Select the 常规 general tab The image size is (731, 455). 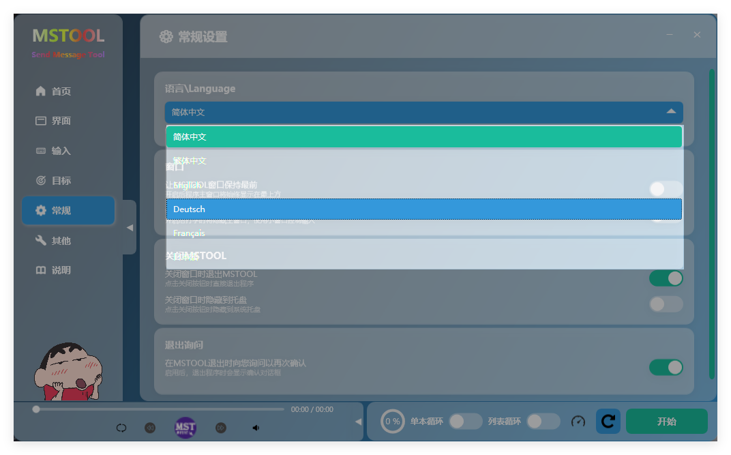[x=68, y=211]
